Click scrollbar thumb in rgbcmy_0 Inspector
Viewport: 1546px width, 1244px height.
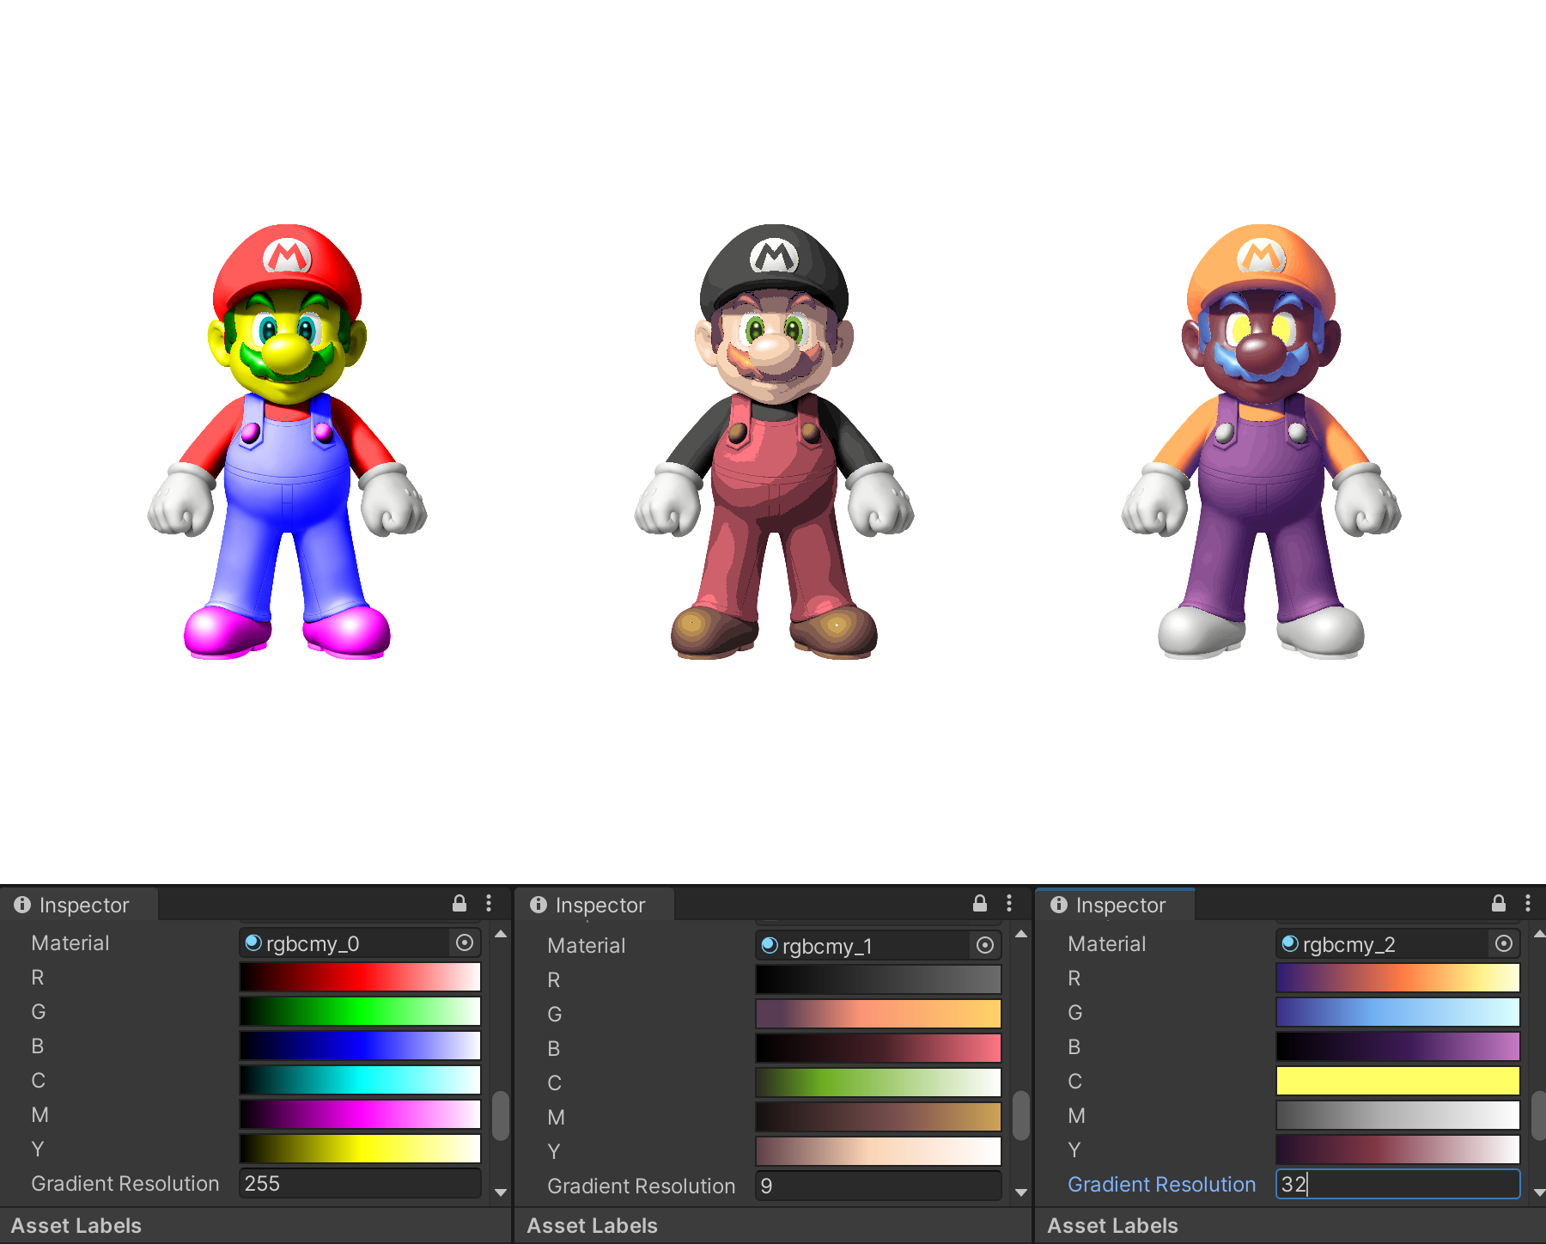501,1115
